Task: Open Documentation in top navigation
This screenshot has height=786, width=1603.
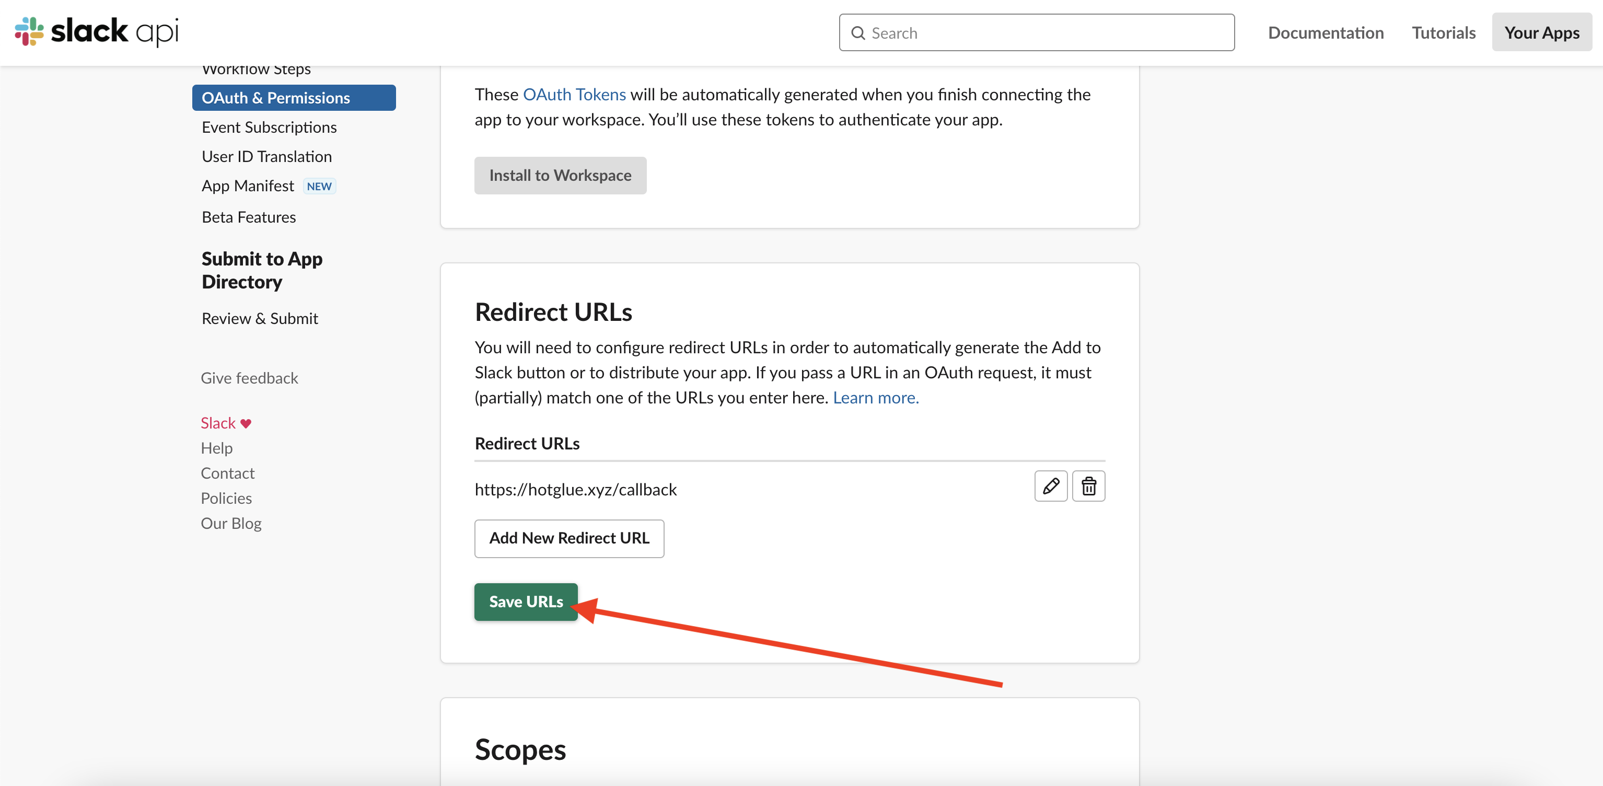Action: pos(1326,32)
